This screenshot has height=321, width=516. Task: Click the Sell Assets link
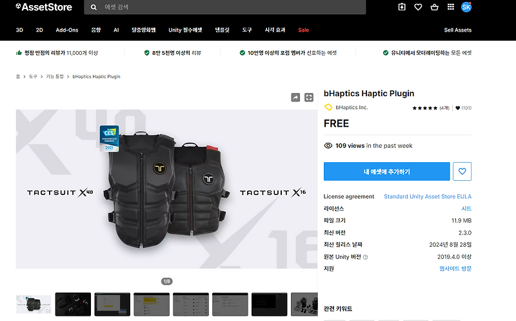coord(458,30)
